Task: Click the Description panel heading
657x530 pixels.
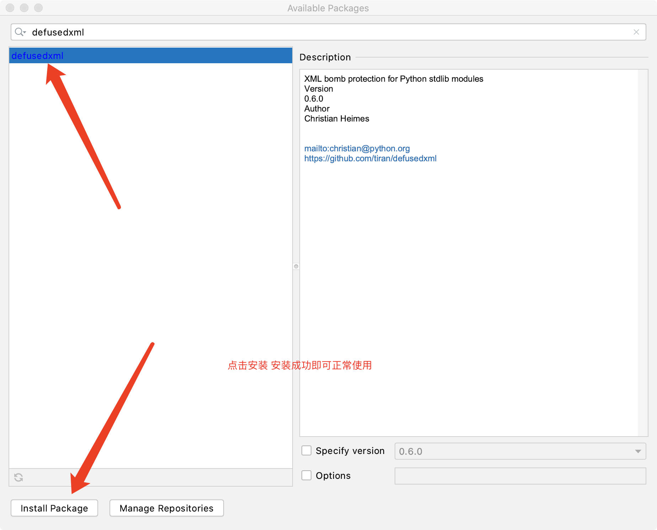Action: coord(325,57)
